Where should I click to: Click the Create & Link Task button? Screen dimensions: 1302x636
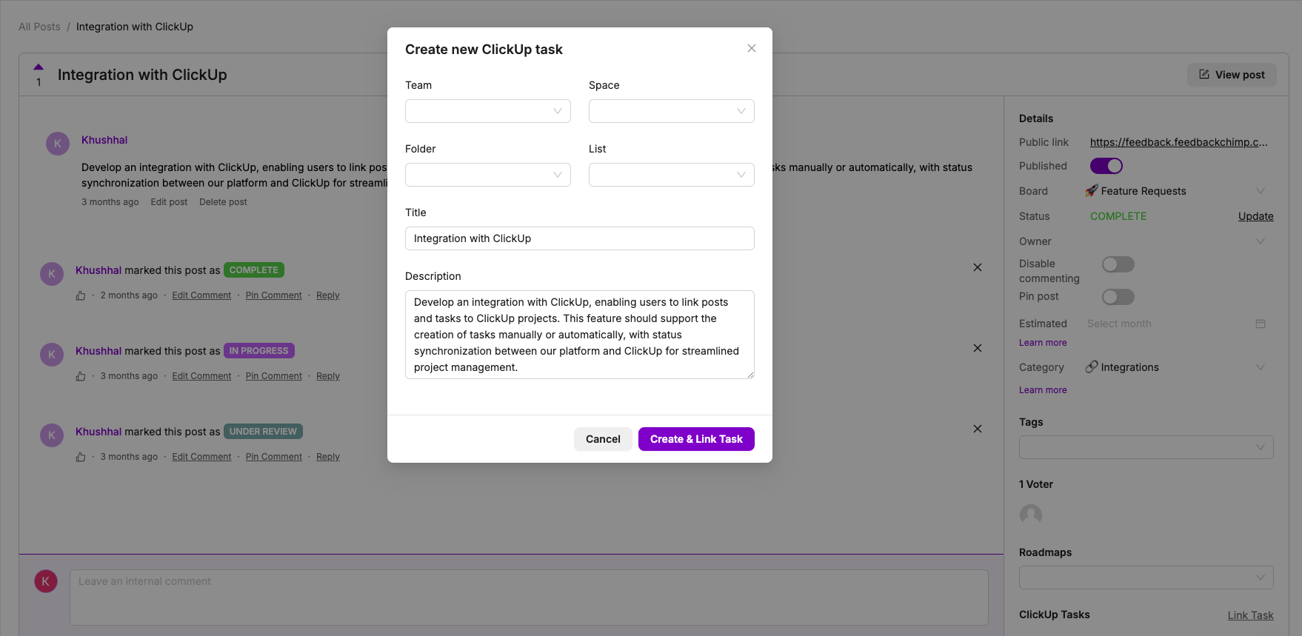[695, 439]
